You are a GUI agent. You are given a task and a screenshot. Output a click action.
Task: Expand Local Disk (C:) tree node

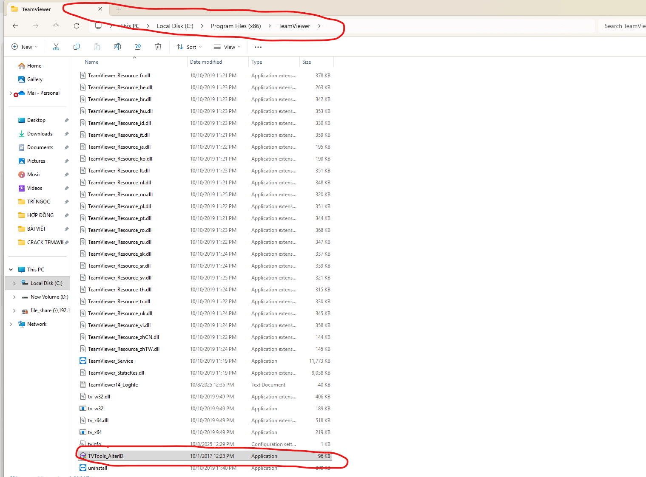pos(14,283)
